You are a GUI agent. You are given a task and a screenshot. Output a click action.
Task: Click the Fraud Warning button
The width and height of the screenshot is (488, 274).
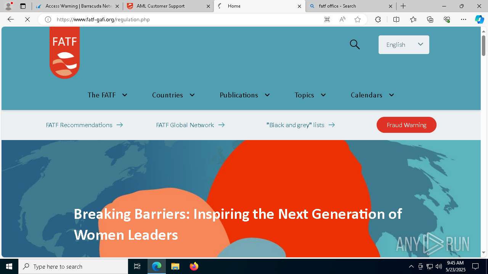point(406,125)
